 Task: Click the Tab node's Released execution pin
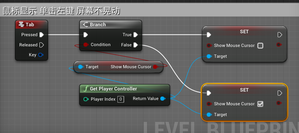coord(41,45)
